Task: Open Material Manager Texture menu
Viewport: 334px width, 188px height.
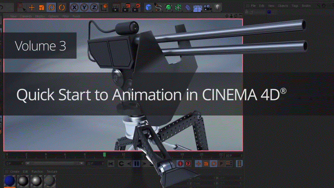Action: point(52,171)
